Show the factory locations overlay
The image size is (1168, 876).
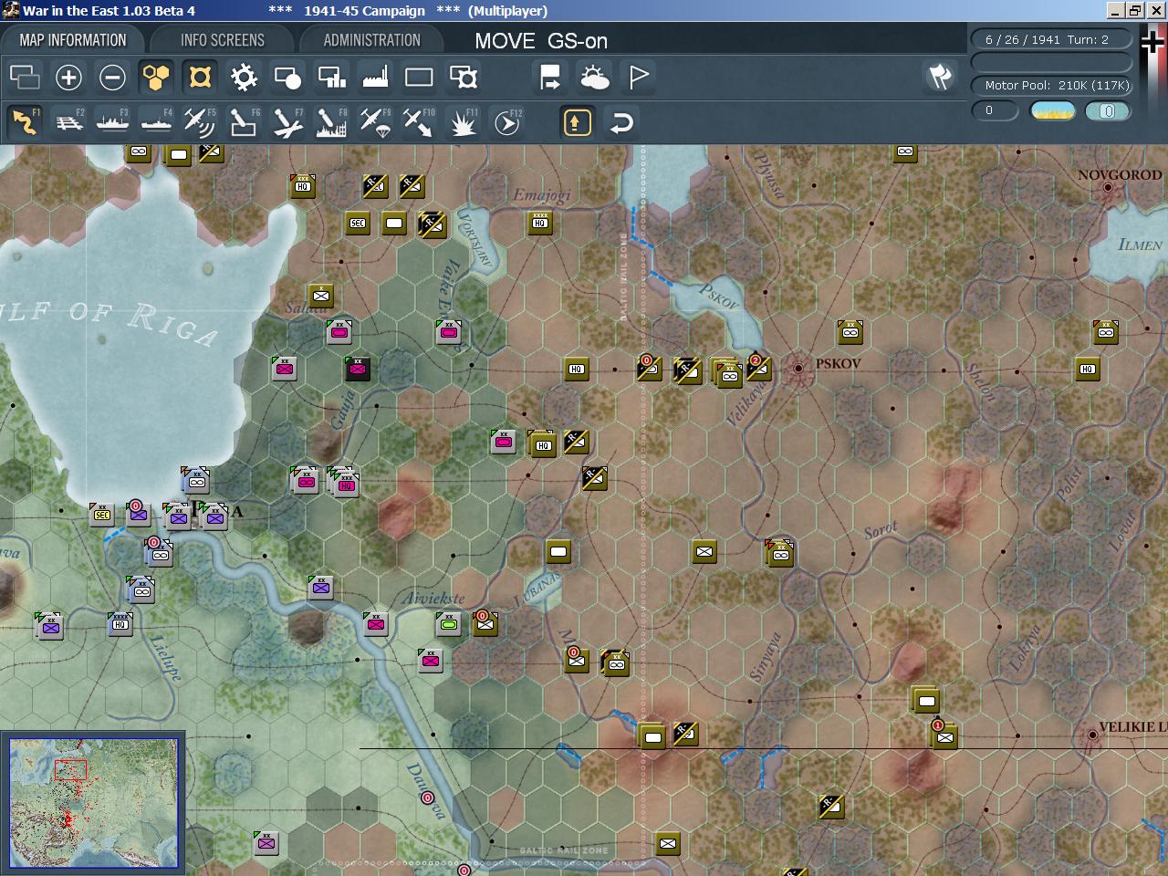pos(375,78)
